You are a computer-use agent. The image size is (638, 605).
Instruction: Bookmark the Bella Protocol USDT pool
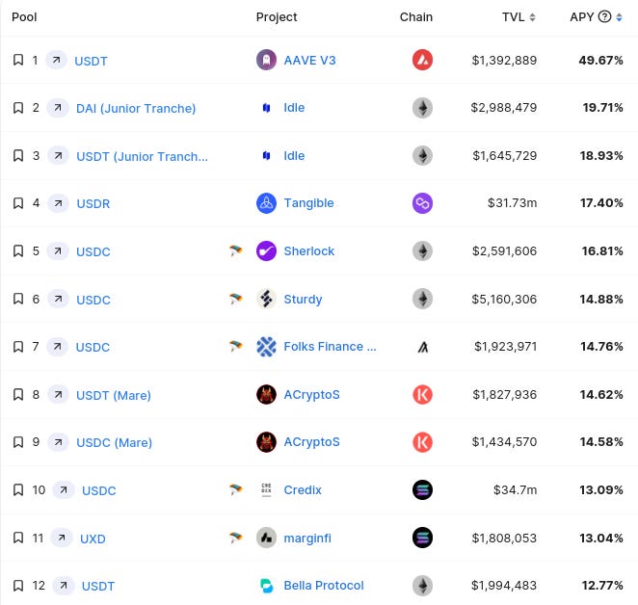point(18,586)
